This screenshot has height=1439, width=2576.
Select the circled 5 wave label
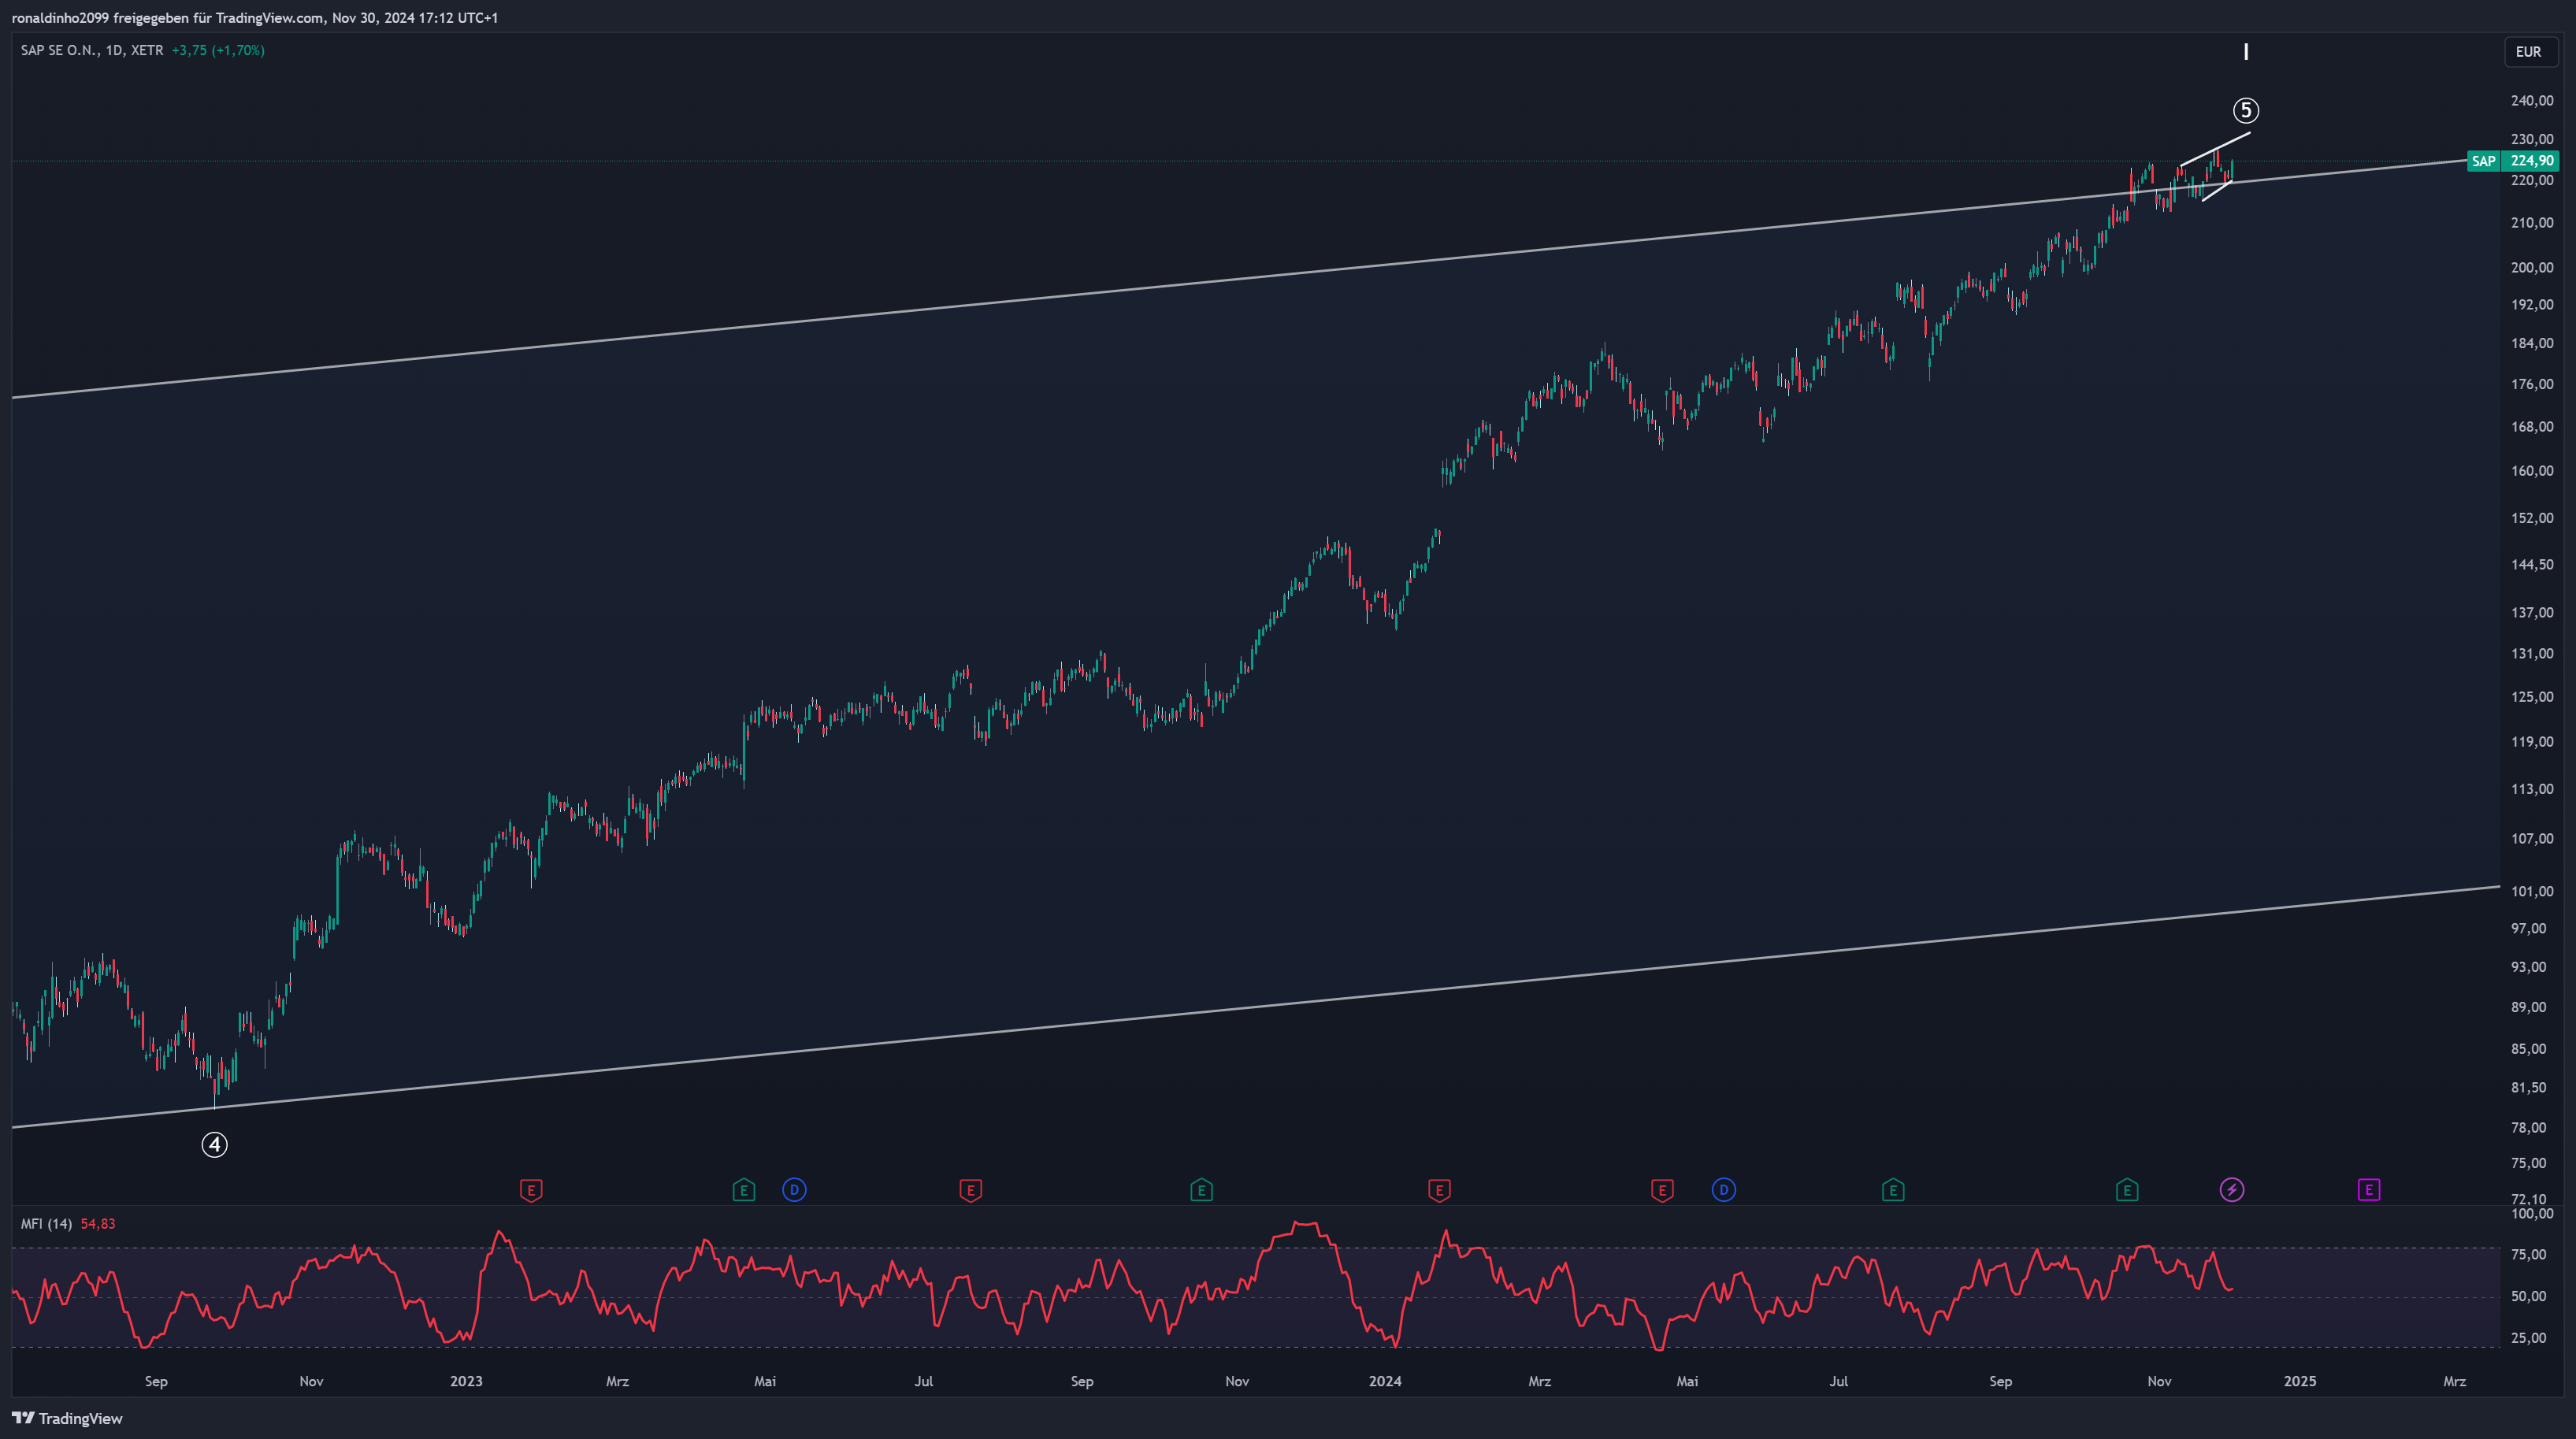(2246, 110)
